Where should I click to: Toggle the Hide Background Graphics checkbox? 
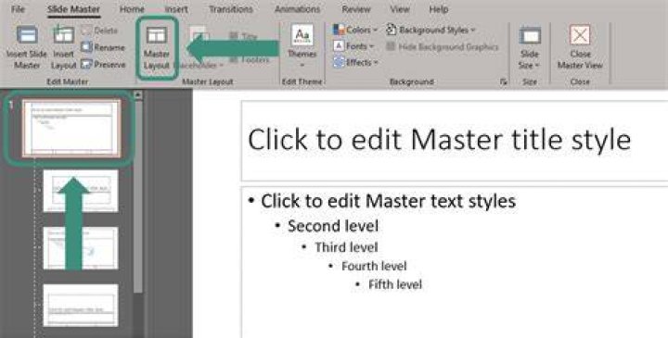click(x=391, y=47)
